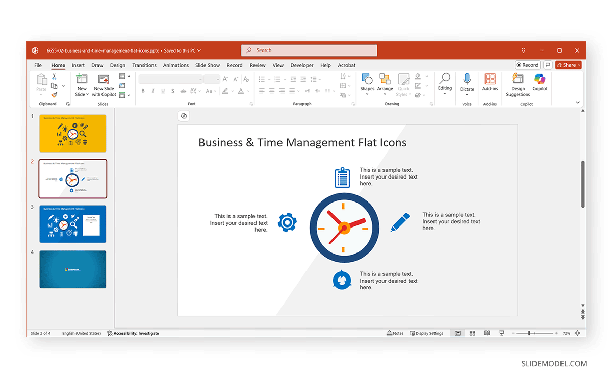Collapse the ribbon with chevron
Image resolution: width=612 pixels, height=379 pixels.
pos(578,103)
